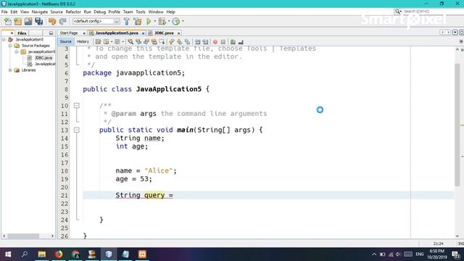This screenshot has height=261, width=464.
Task: Click the Files panel horizontal scrollbar
Action: click(23, 236)
